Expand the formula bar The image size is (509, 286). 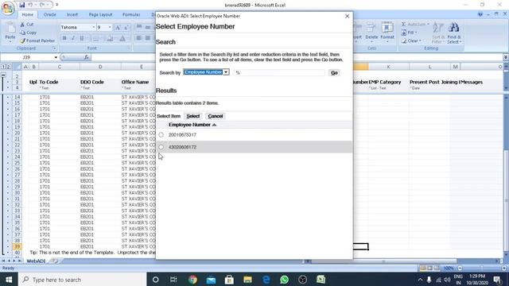point(506,57)
